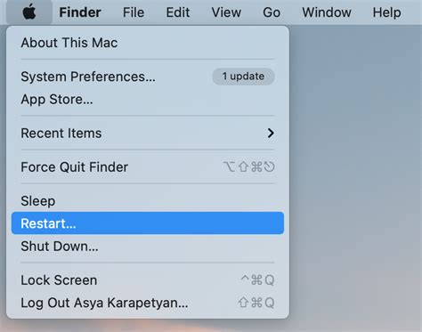Log Out Asya Karapetyan
This screenshot has width=422, height=332.
pos(148,303)
